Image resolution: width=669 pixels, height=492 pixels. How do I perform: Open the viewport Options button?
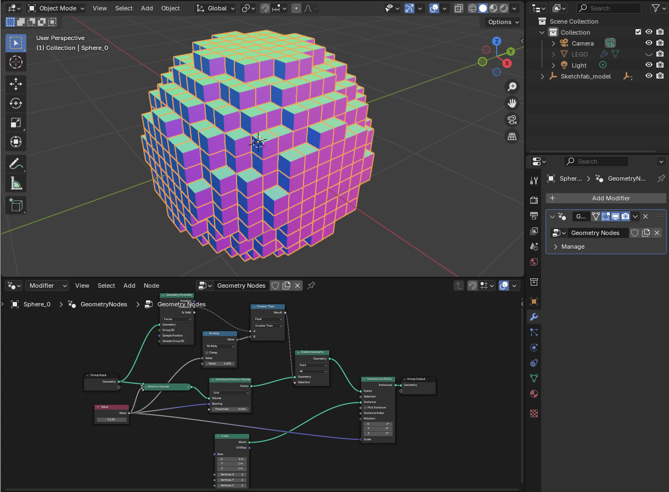pos(503,22)
